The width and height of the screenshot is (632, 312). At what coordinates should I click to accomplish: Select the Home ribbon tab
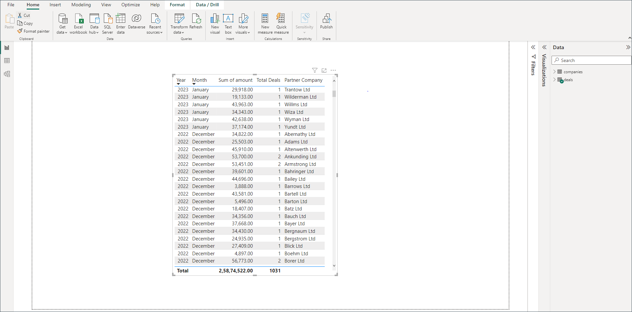coord(33,5)
